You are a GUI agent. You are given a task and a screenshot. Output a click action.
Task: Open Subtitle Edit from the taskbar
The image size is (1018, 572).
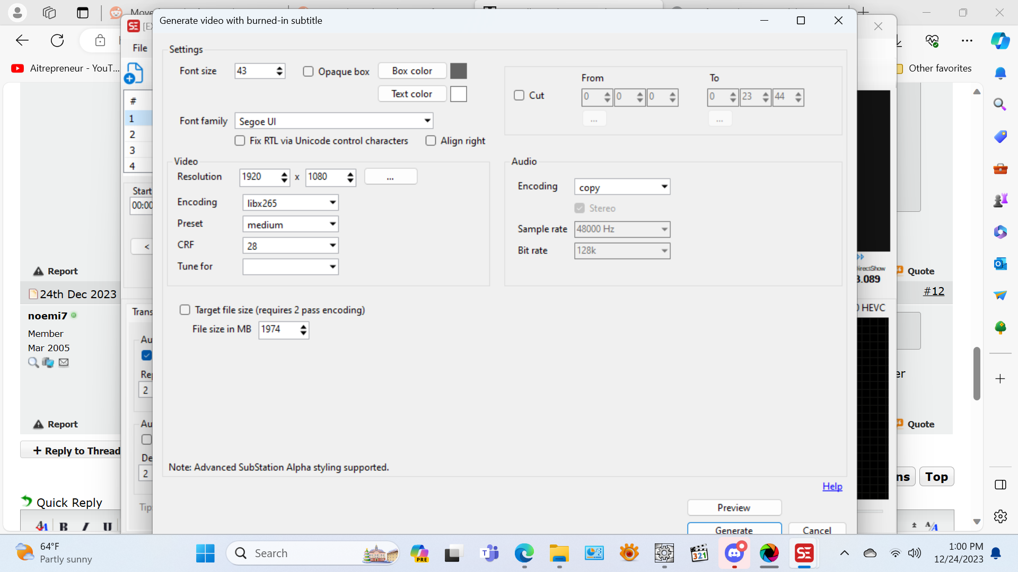coord(804,553)
